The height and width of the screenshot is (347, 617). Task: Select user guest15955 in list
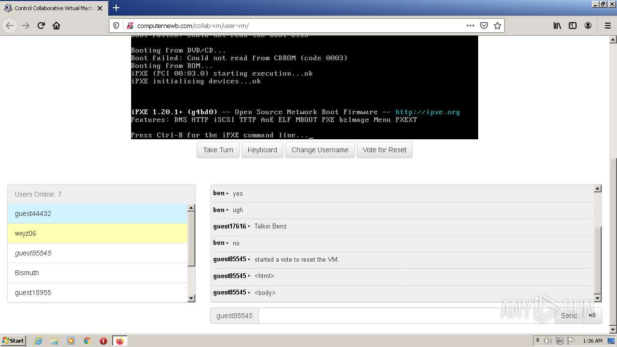point(97,293)
